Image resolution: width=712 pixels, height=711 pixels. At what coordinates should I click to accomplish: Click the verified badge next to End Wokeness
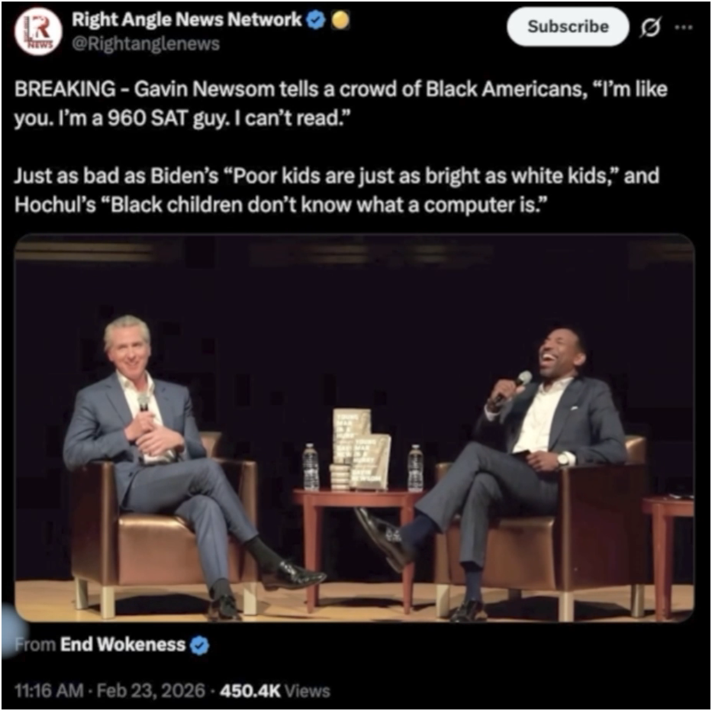tap(199, 645)
